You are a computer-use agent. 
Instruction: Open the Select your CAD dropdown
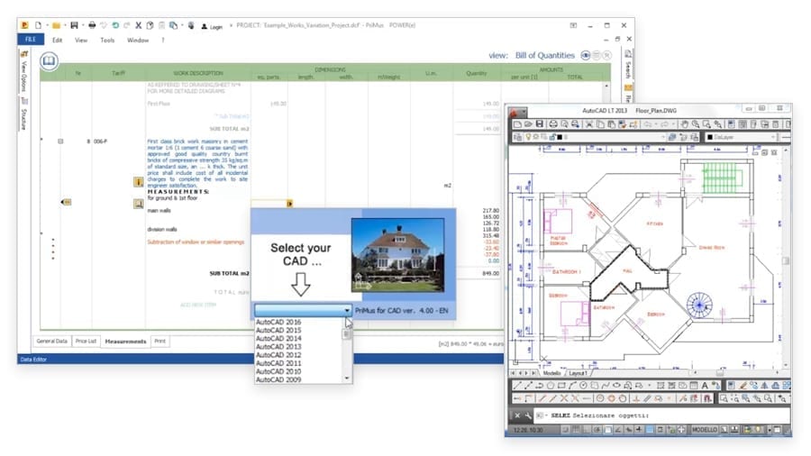[303, 310]
